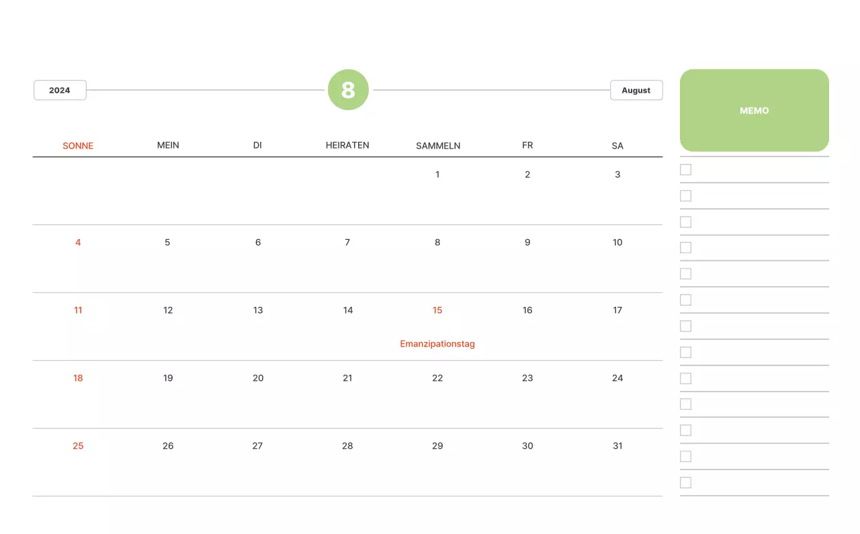Open the Emanzipationstag holiday label
The height and width of the screenshot is (534, 860).
[x=437, y=344]
